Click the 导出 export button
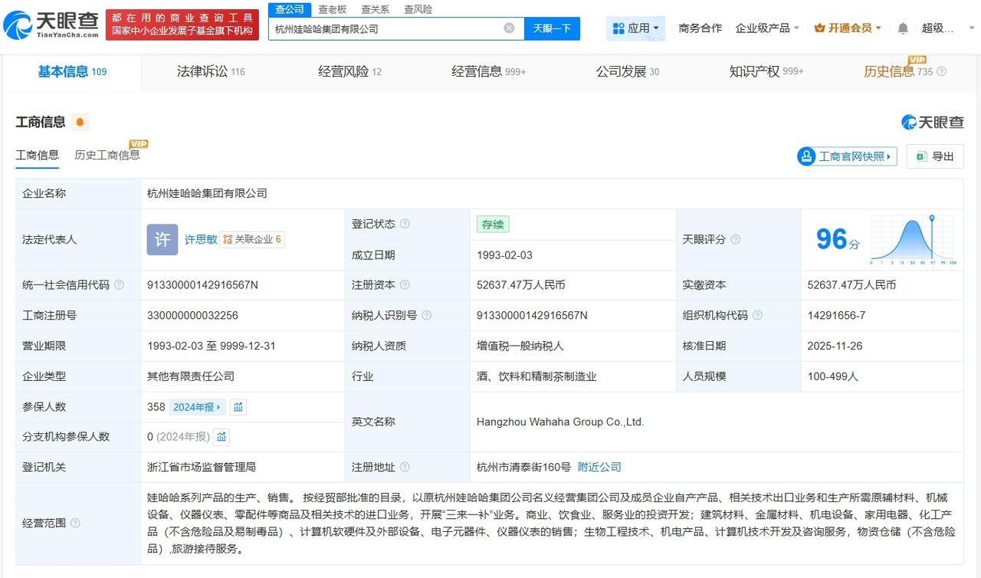Screen dimensions: 981x578 (x=935, y=156)
